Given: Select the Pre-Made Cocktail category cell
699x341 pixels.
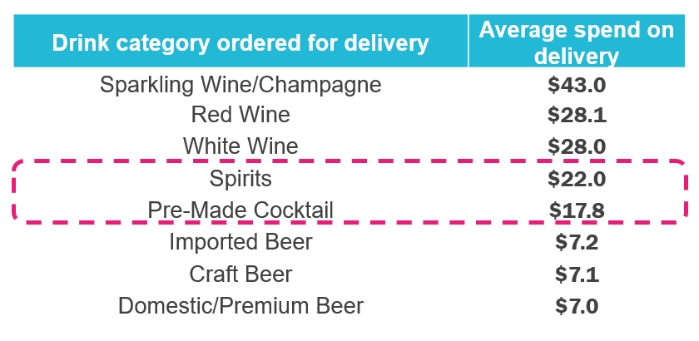Looking at the screenshot, I should 240,210.
